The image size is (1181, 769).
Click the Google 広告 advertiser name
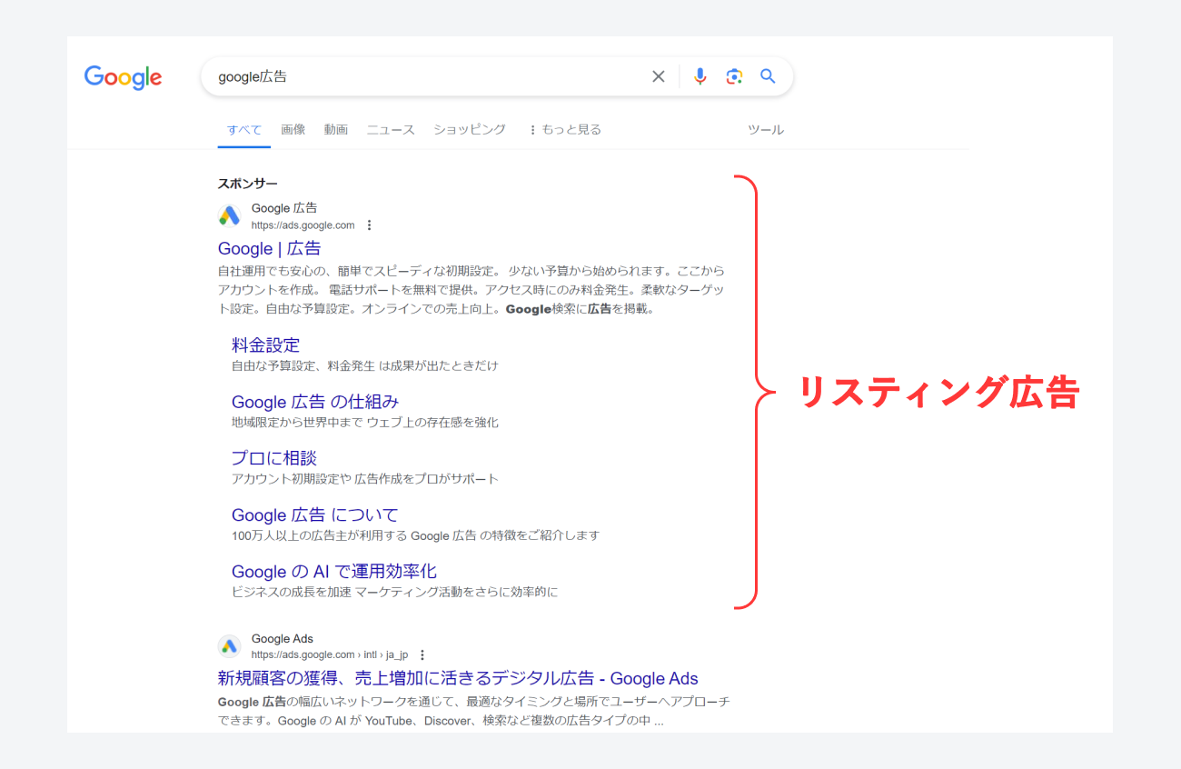284,208
